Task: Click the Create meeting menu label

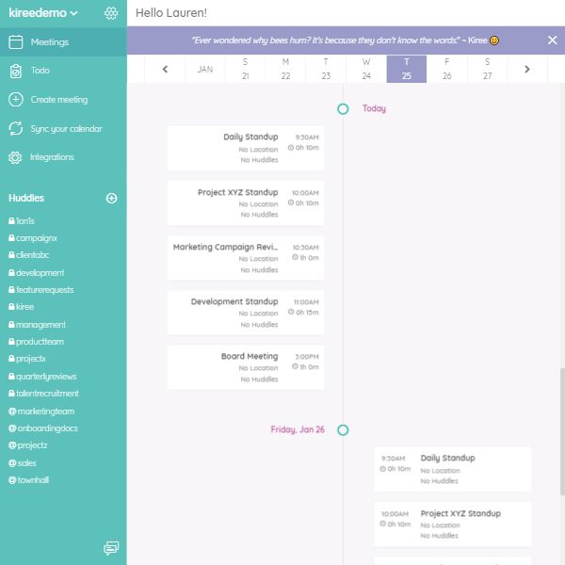Action: (x=59, y=100)
